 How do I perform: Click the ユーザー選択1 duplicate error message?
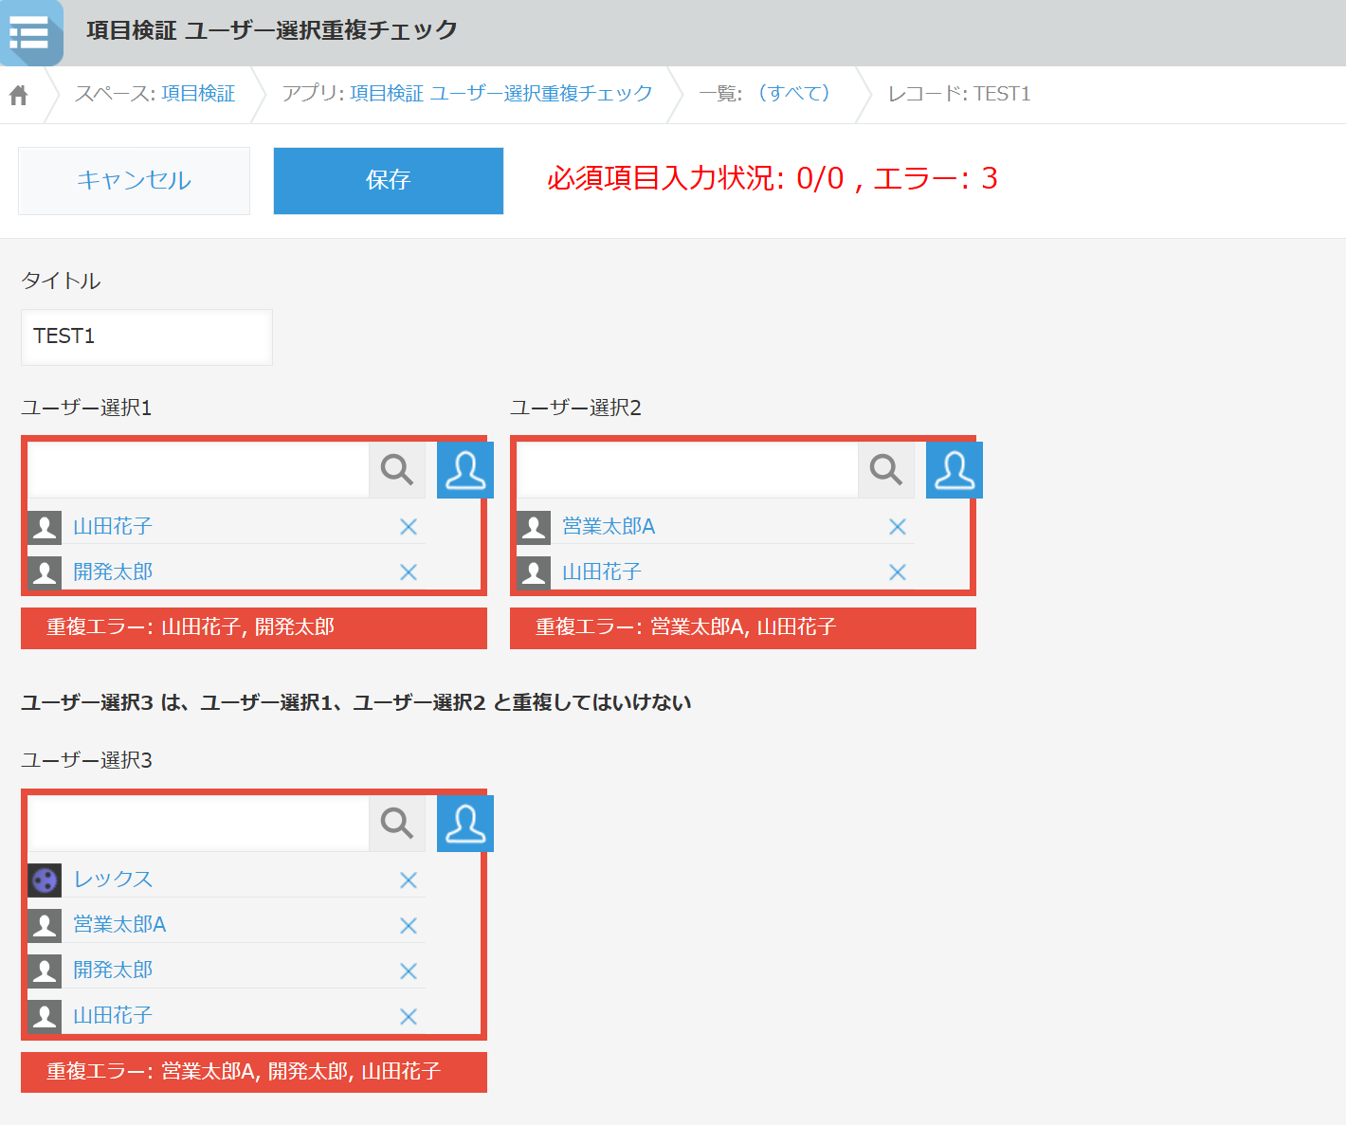coord(254,627)
